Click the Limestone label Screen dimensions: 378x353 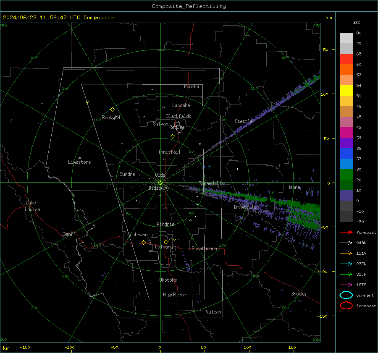click(79, 162)
